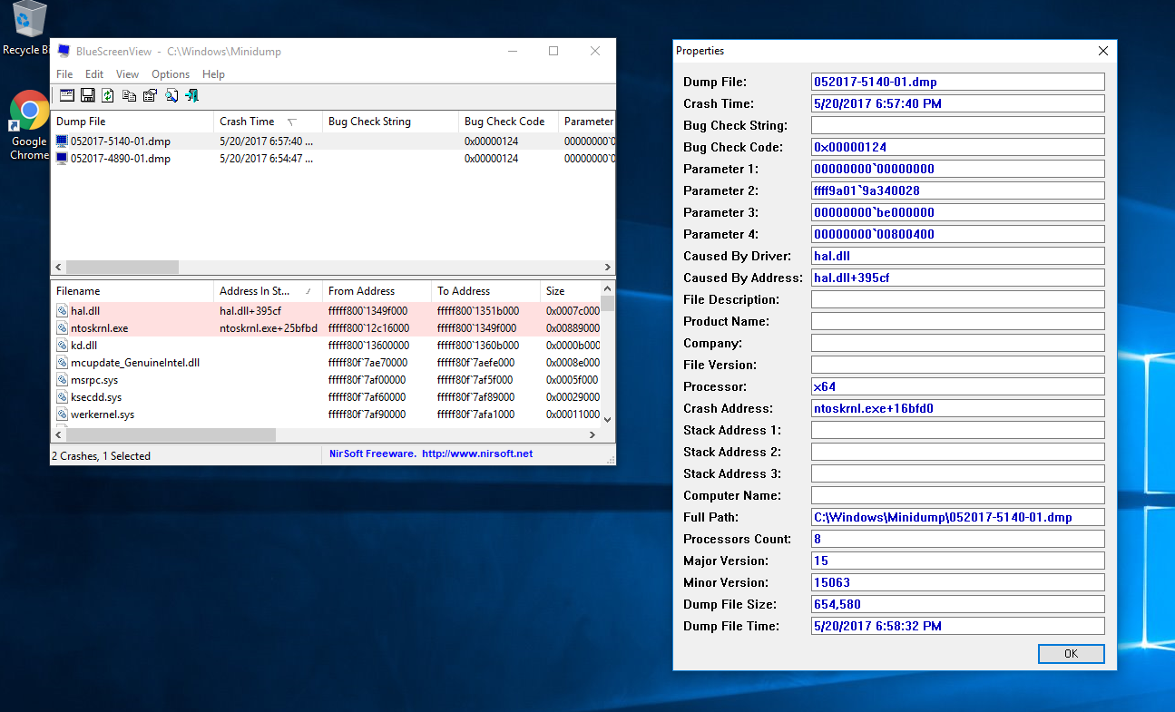Open the Options menu
Image resolution: width=1175 pixels, height=712 pixels.
[171, 74]
